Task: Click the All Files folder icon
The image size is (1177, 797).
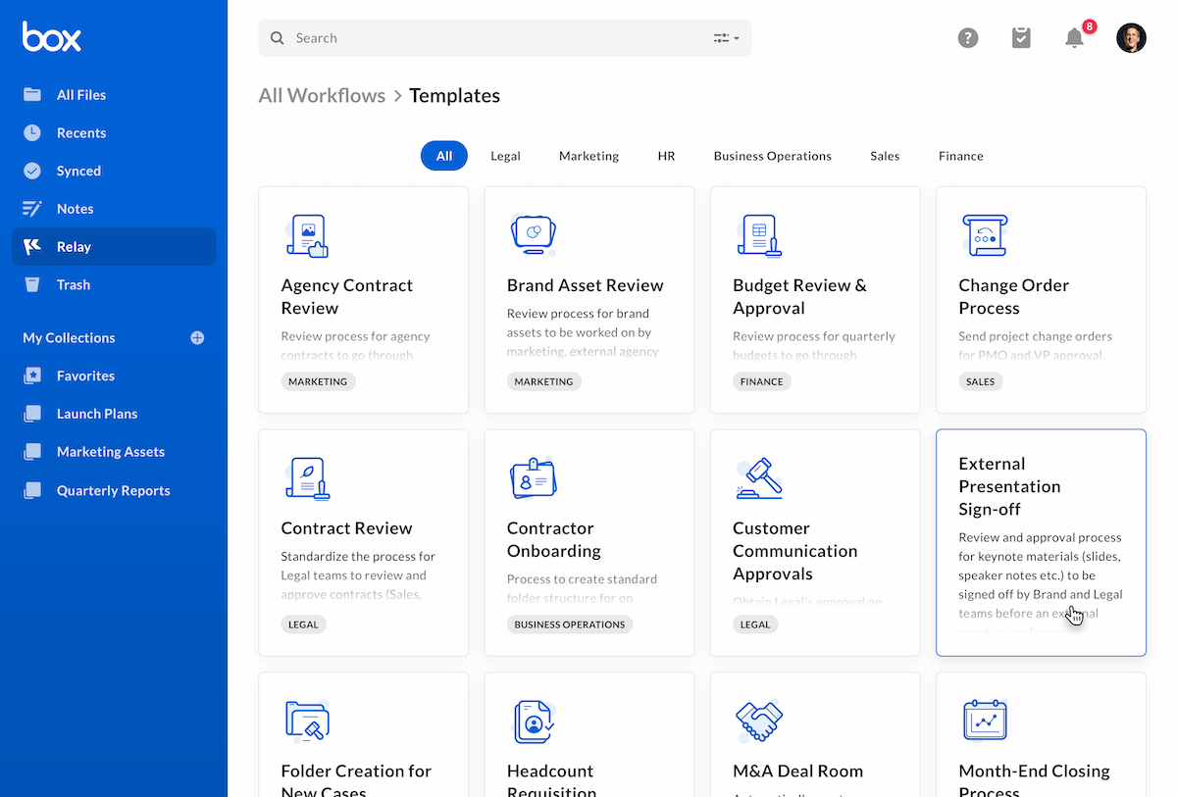Action: click(30, 94)
